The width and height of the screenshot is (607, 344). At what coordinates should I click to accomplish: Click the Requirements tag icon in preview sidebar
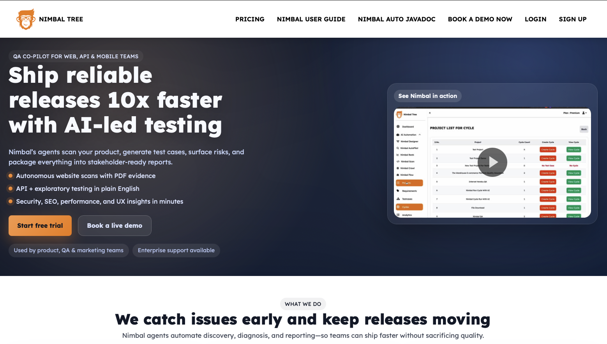398,191
